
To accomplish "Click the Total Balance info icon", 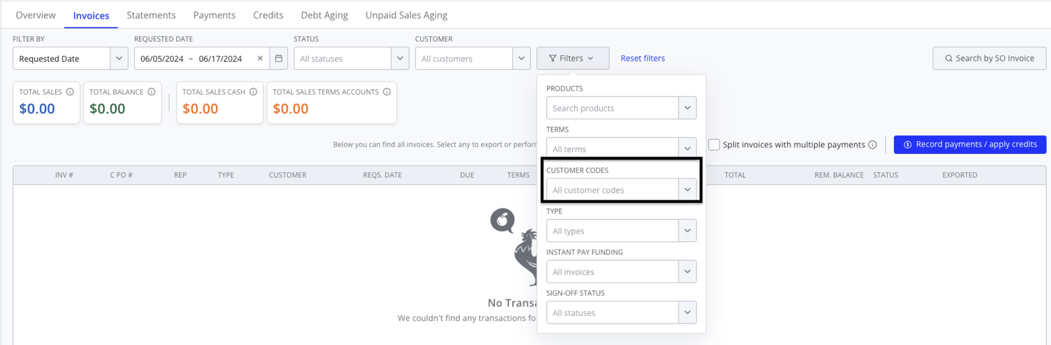I will (x=151, y=92).
